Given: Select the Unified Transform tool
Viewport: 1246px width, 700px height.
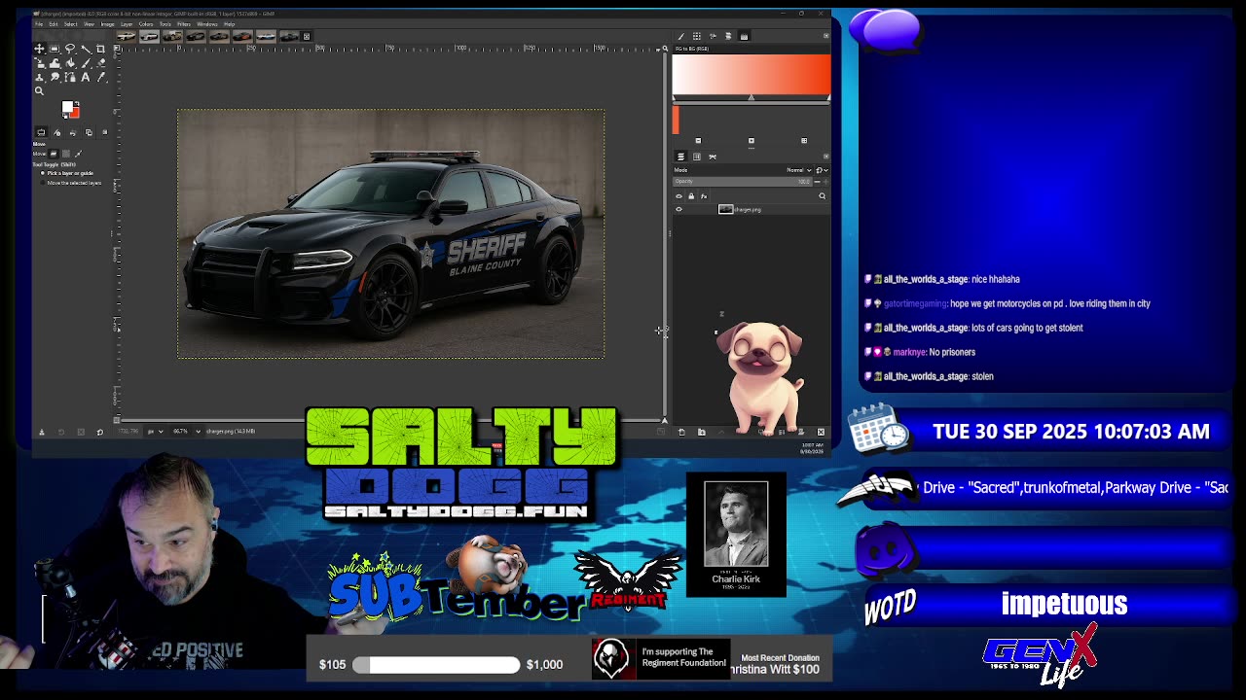Looking at the screenshot, I should click(x=39, y=63).
